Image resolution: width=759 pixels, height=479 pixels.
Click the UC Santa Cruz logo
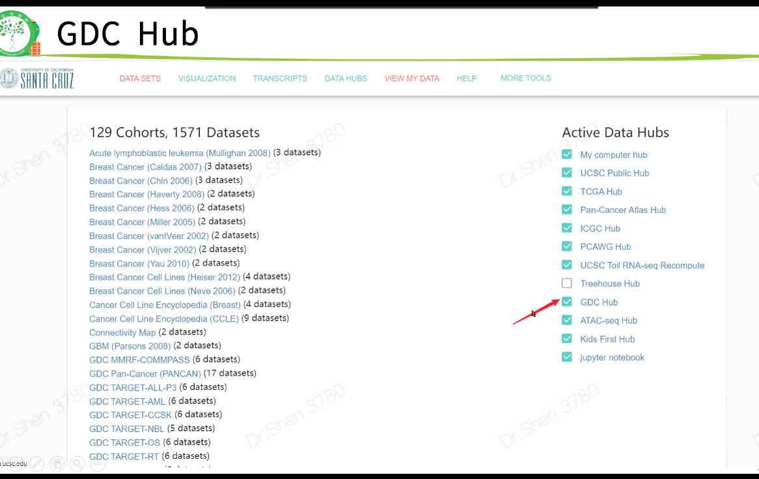pos(37,78)
